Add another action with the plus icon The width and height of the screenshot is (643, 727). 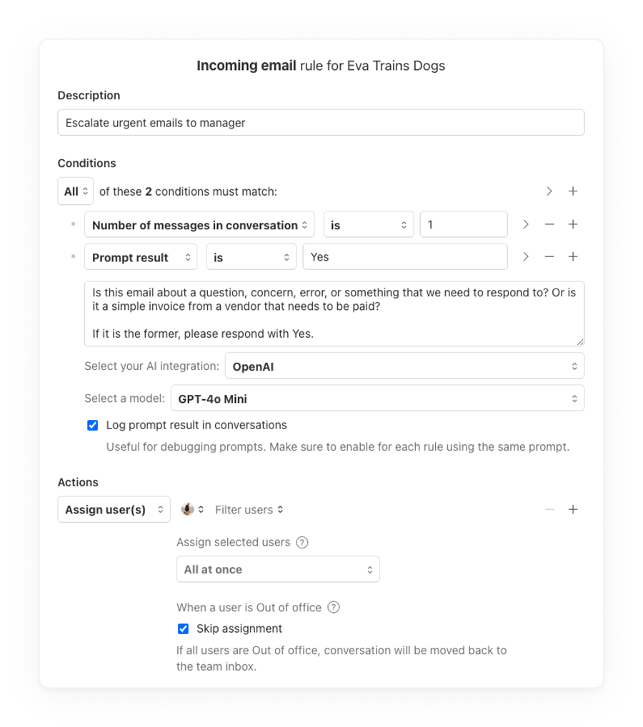(x=572, y=510)
